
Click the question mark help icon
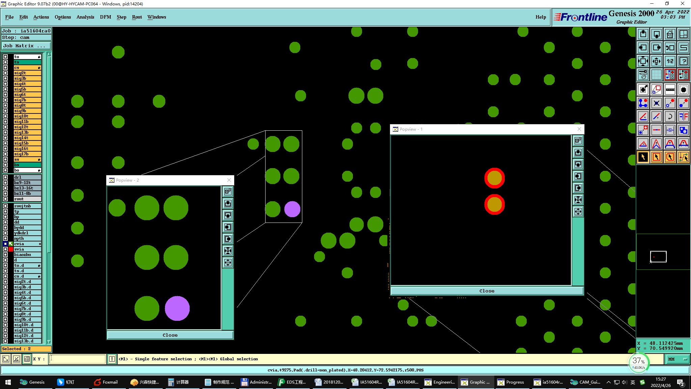[683, 61]
